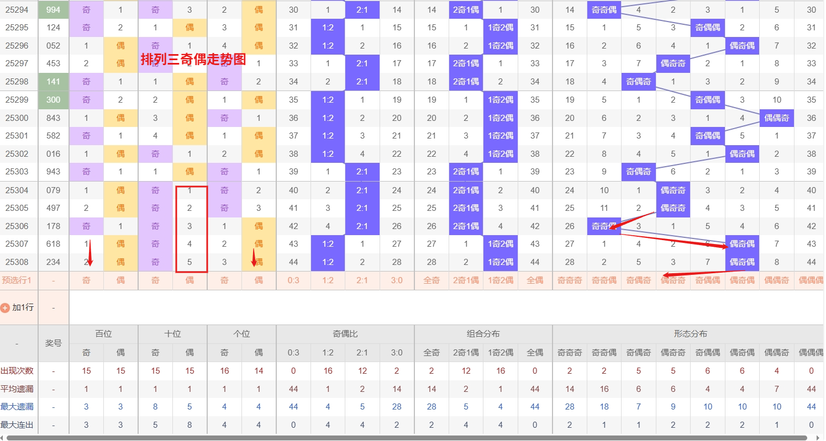Click the 组合分布 column group header
This screenshot has width=826, height=441.
pos(483,334)
